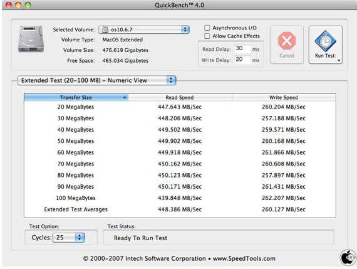
Task: Select the 50 MegaBytes row
Action: point(180,141)
